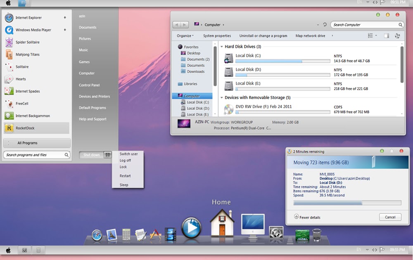Click Explorer back navigation arrow

click(x=177, y=25)
